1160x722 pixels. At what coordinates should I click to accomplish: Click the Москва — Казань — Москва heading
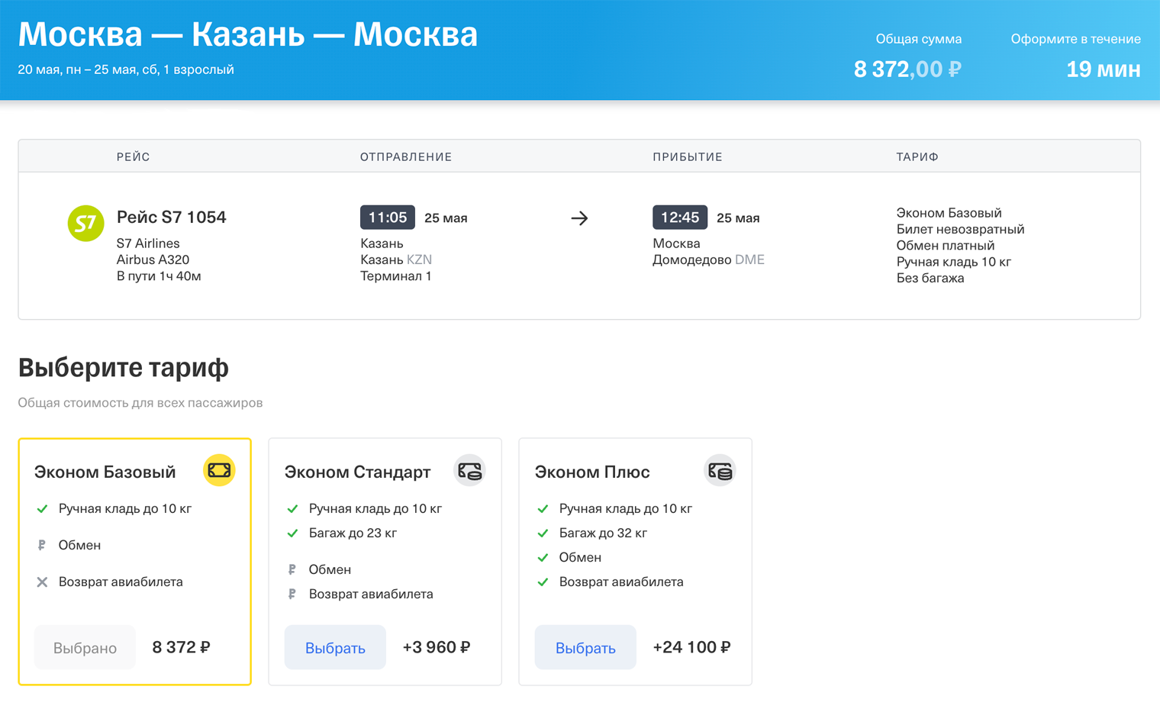[x=248, y=34]
